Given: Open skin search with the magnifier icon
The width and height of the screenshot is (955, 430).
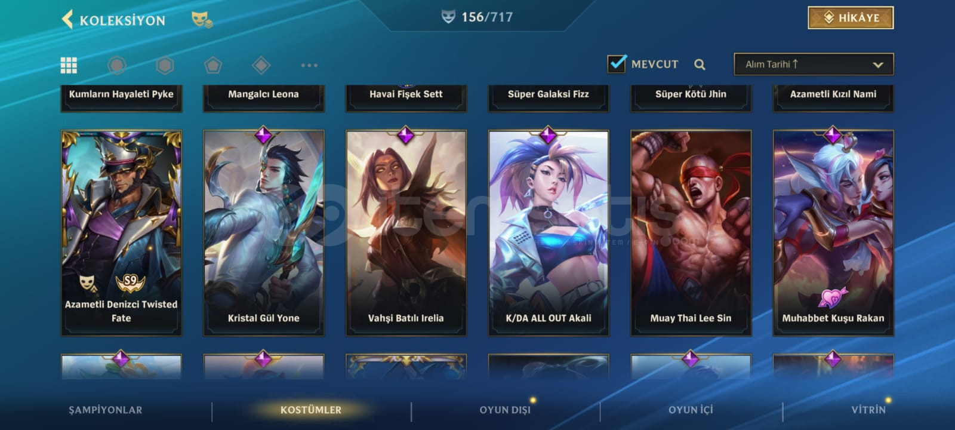Looking at the screenshot, I should pos(700,64).
